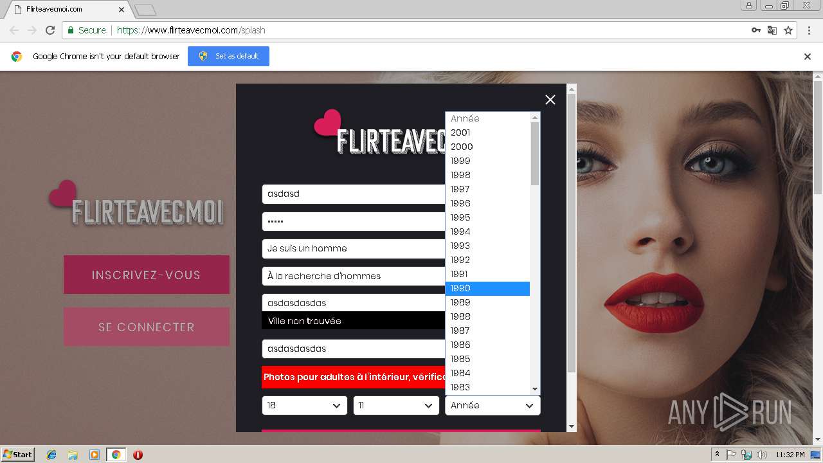
Task: Open the system tray volume icon
Action: point(762,455)
